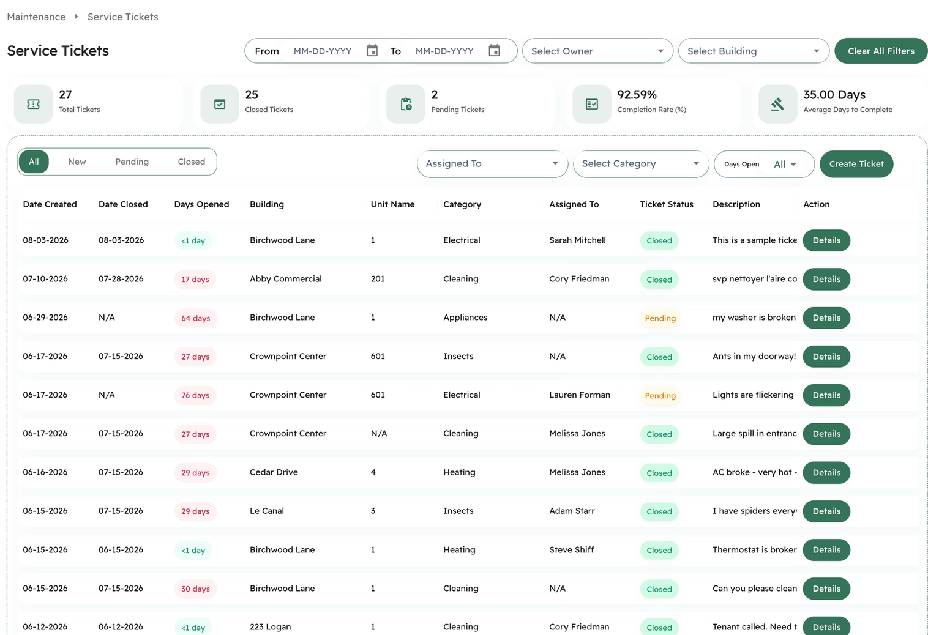
Task: Click the Completion Rate checklist icon
Action: (x=592, y=104)
